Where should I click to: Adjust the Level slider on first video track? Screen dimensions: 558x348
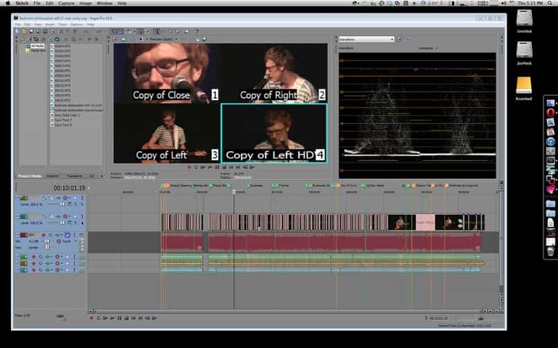click(x=56, y=204)
